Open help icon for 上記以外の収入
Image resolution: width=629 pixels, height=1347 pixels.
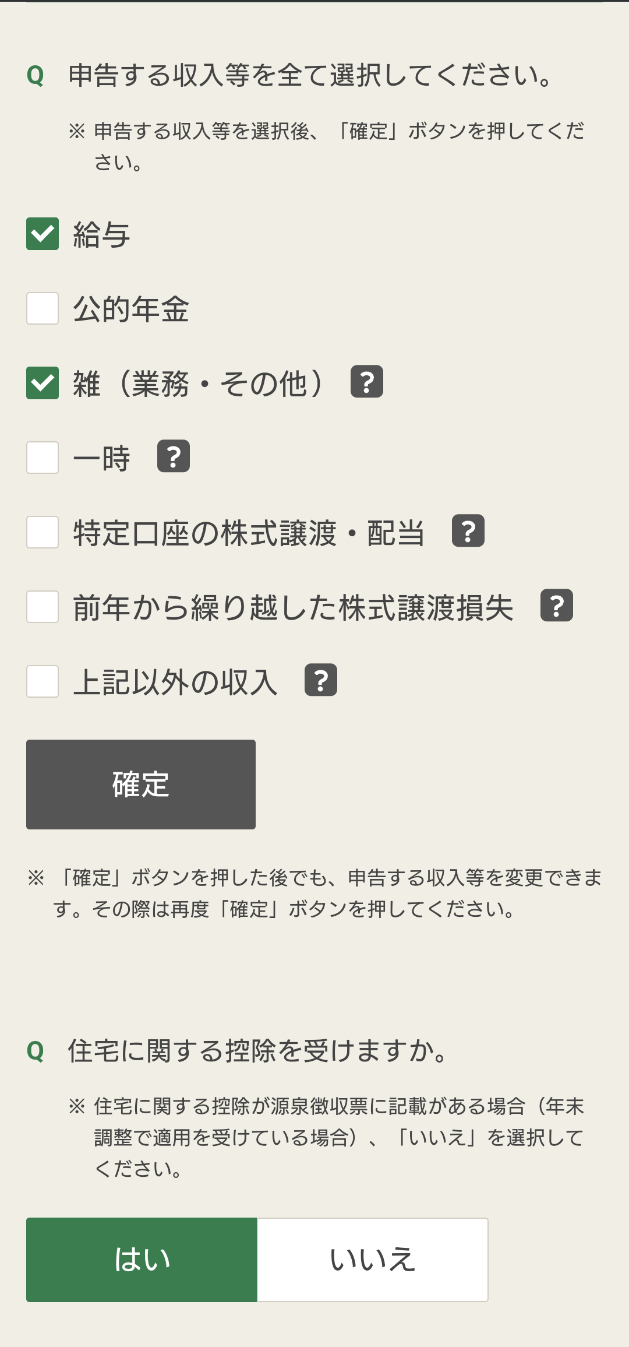[x=321, y=680]
